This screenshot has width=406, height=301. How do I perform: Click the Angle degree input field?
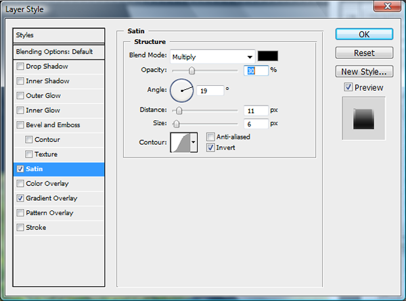[x=210, y=89]
